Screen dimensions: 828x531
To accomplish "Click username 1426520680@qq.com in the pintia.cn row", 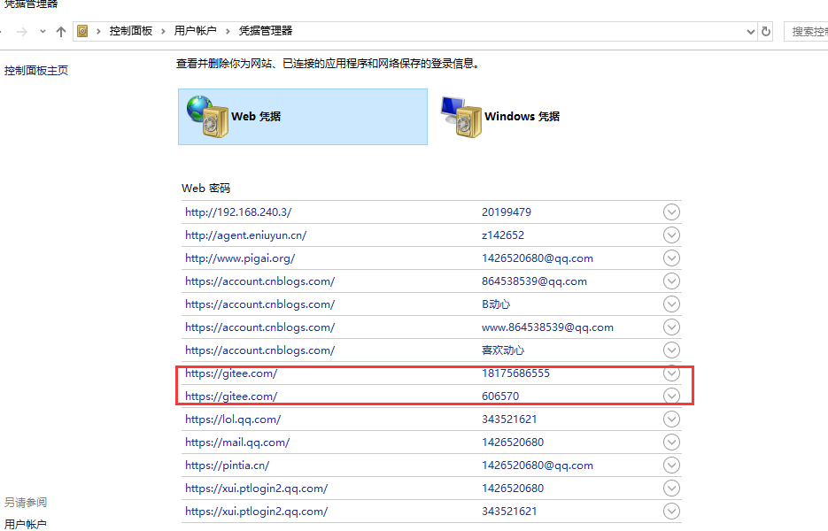I will 537,466.
